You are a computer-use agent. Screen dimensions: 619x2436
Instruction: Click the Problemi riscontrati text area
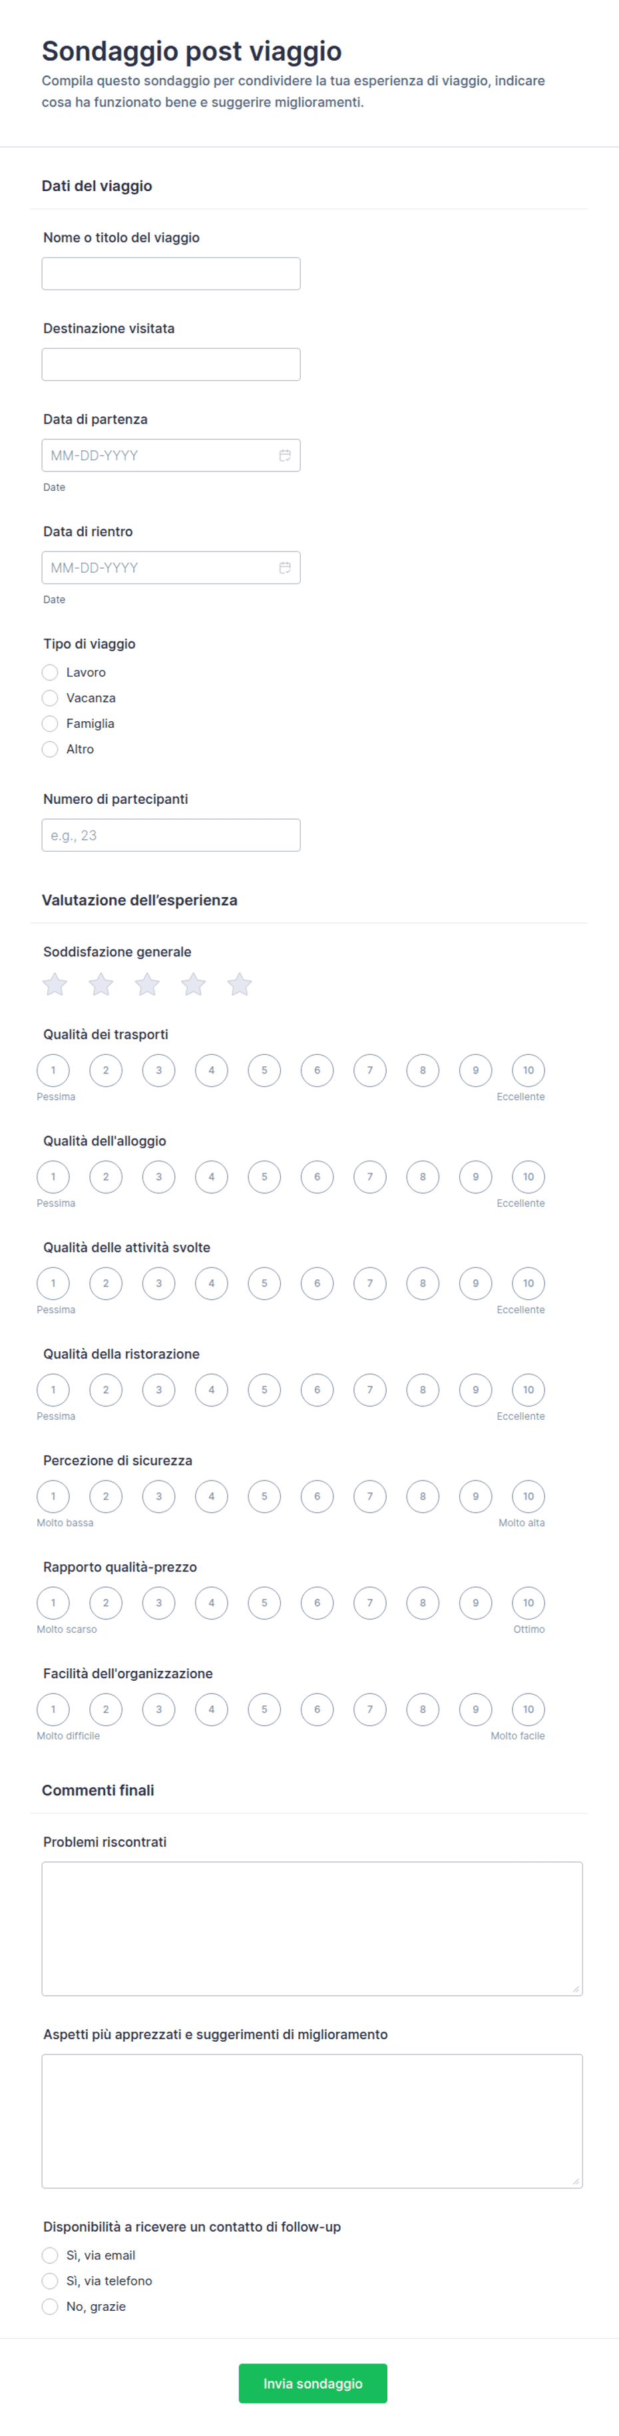click(x=312, y=1928)
